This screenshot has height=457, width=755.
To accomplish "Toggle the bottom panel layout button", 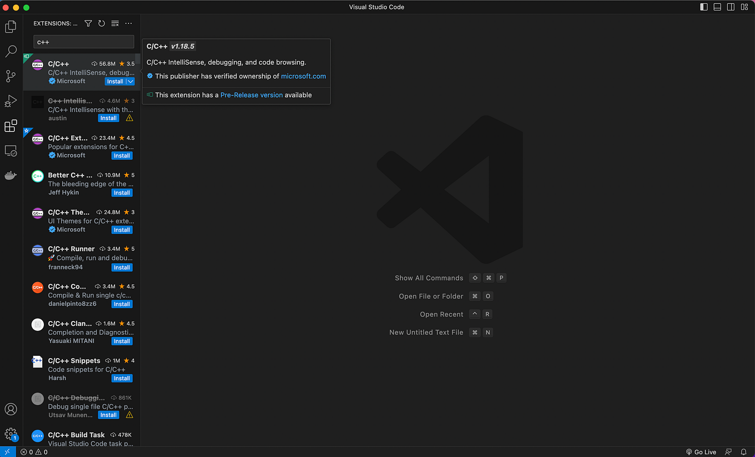I will (x=717, y=7).
